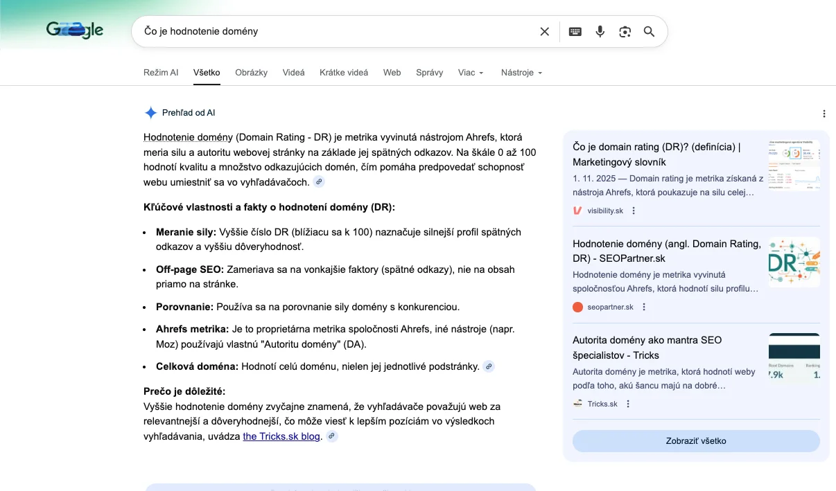Start voice search with the microphone icon
The width and height of the screenshot is (836, 491).
click(x=600, y=32)
